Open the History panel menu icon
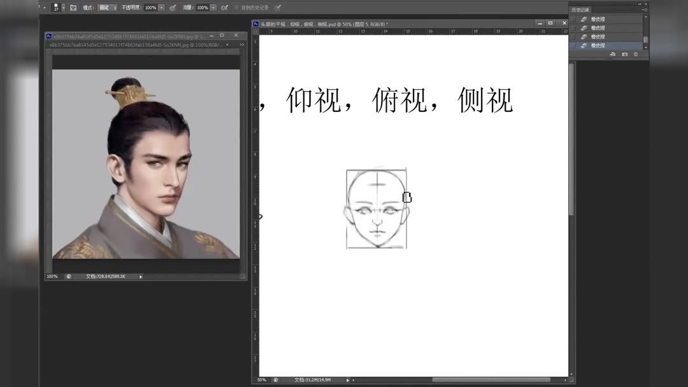 point(645,10)
